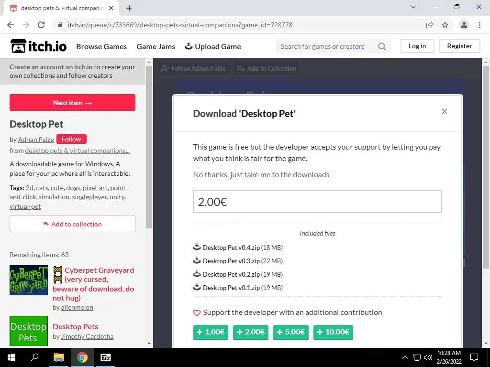Click the payment amount field showing 2.00€

(x=318, y=202)
